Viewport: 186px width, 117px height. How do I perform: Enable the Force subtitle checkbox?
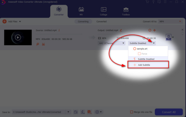(139, 54)
